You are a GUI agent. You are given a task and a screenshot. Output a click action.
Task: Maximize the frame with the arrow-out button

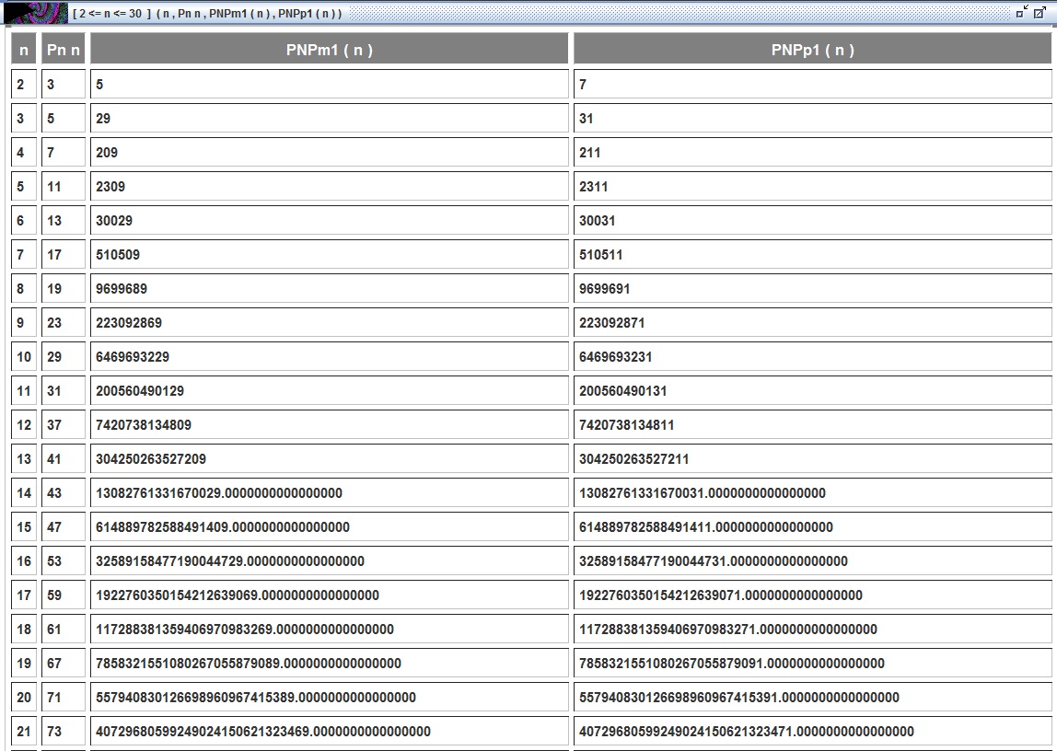1040,12
